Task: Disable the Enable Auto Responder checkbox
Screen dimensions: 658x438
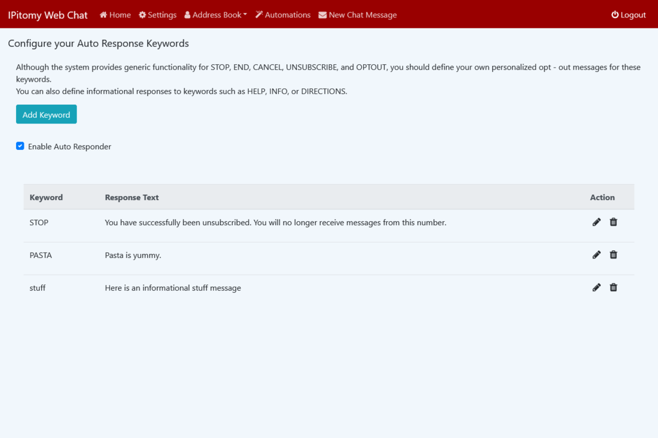Action: pyautogui.click(x=20, y=146)
